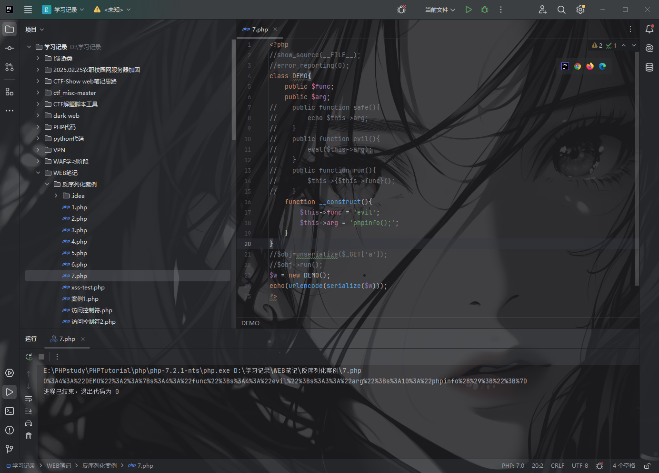Open the Problems tool window
The image size is (659, 473).
(x=10, y=430)
